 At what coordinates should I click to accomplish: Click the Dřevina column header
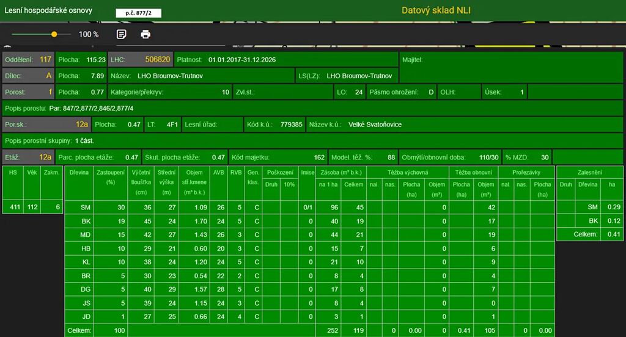coord(78,173)
